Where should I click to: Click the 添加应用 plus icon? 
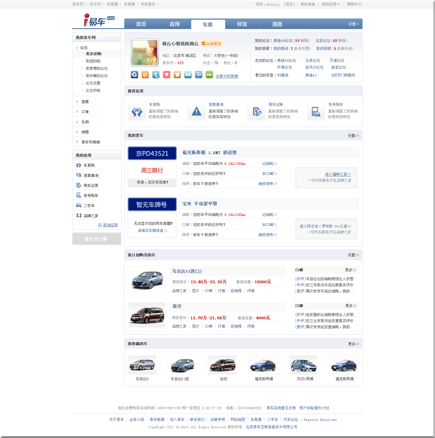coord(100,225)
